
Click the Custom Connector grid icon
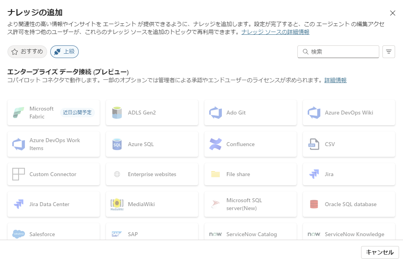[19, 174]
